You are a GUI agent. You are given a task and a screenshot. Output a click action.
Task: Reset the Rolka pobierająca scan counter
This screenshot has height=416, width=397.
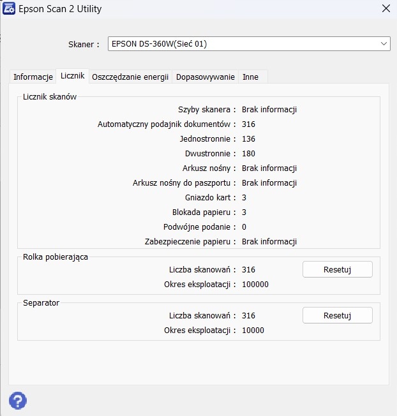(337, 269)
